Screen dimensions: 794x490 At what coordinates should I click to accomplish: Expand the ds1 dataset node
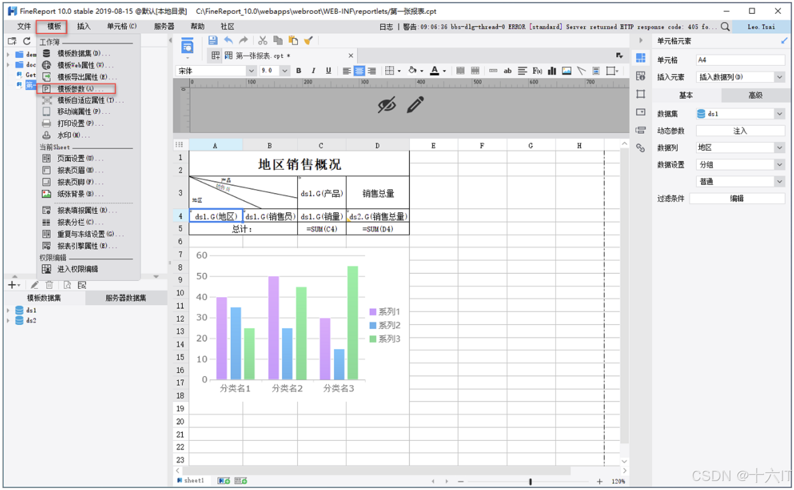pyautogui.click(x=8, y=310)
